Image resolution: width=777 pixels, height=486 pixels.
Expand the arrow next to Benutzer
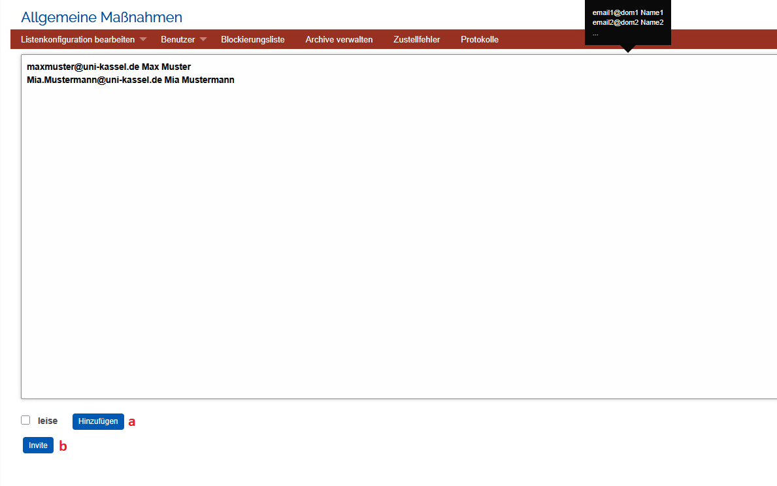click(x=203, y=40)
